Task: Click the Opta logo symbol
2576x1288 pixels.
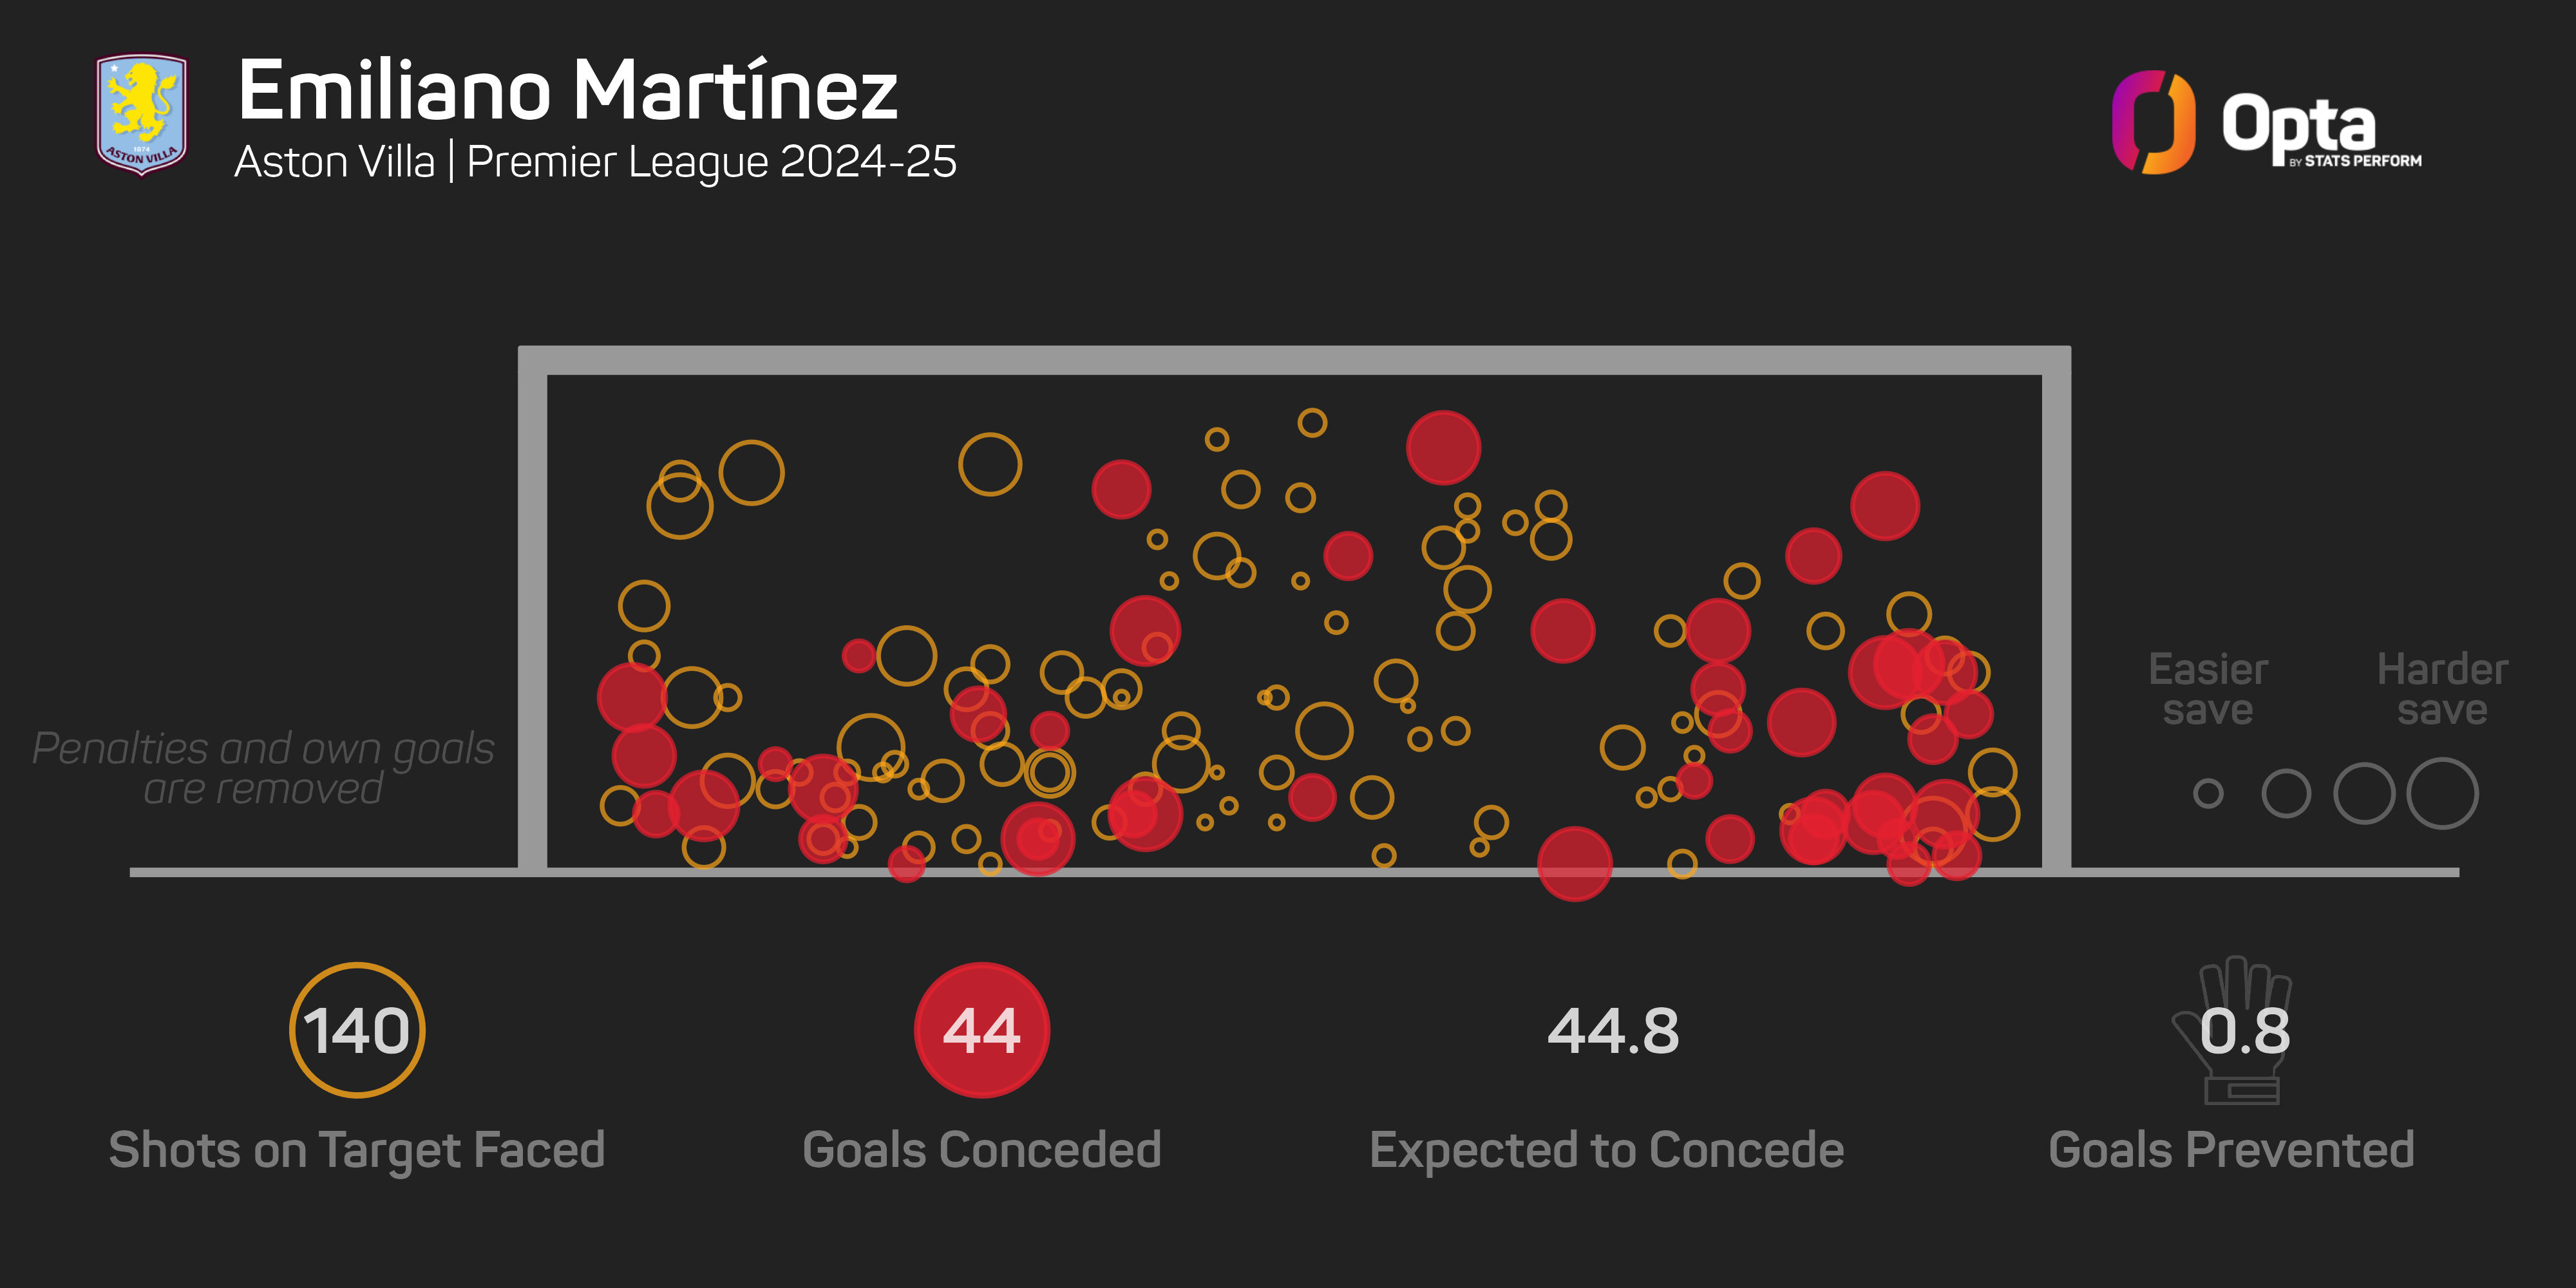Action: coord(2153,122)
